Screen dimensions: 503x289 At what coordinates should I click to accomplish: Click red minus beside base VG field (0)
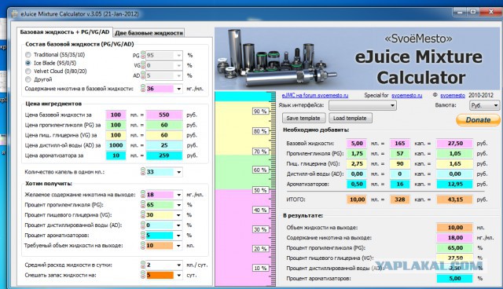(x=143, y=67)
